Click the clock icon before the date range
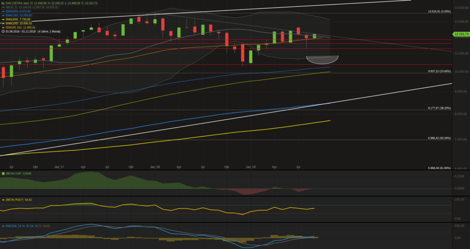 (3, 32)
